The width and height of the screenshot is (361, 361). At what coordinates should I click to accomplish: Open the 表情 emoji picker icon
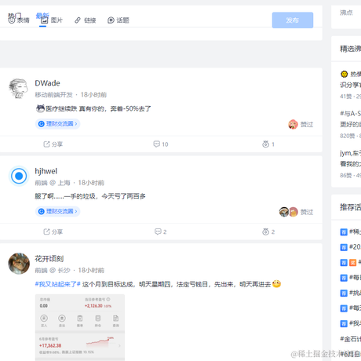[x=12, y=20]
